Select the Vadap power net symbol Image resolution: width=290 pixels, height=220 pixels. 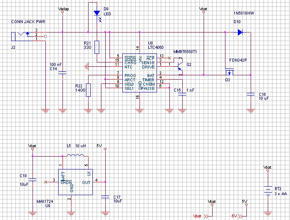pos(62,12)
